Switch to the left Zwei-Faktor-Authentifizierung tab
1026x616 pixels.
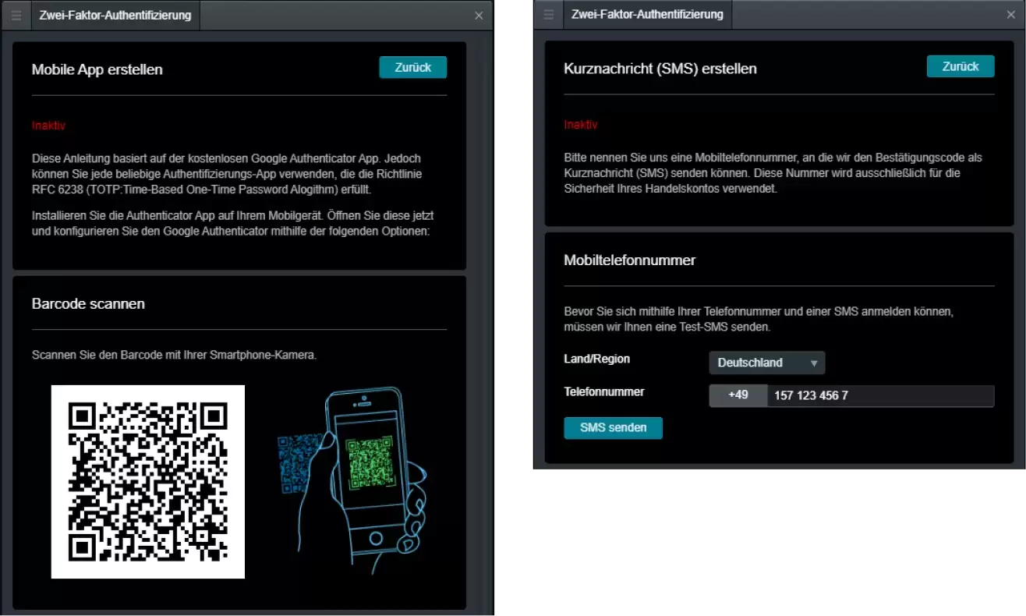tap(115, 14)
